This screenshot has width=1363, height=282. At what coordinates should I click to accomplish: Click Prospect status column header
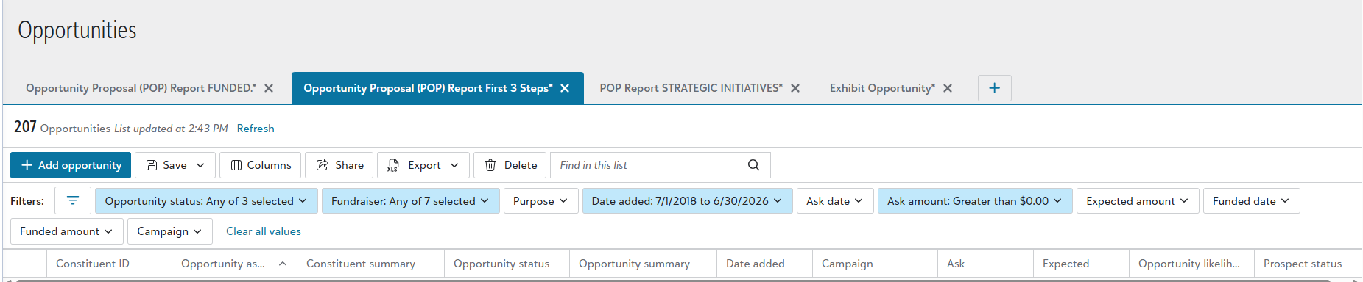(x=1308, y=264)
